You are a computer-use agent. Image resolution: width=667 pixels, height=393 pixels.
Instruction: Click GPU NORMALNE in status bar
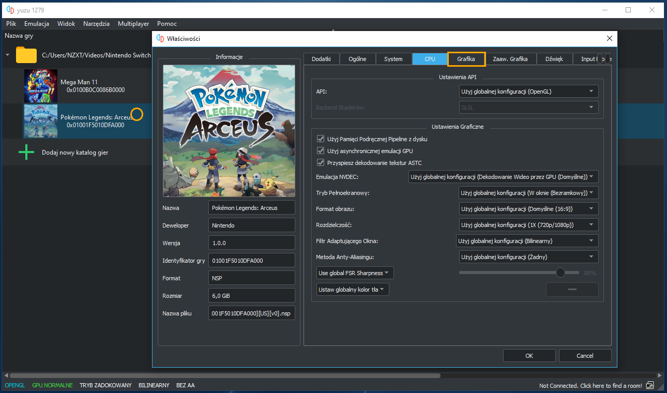point(52,386)
